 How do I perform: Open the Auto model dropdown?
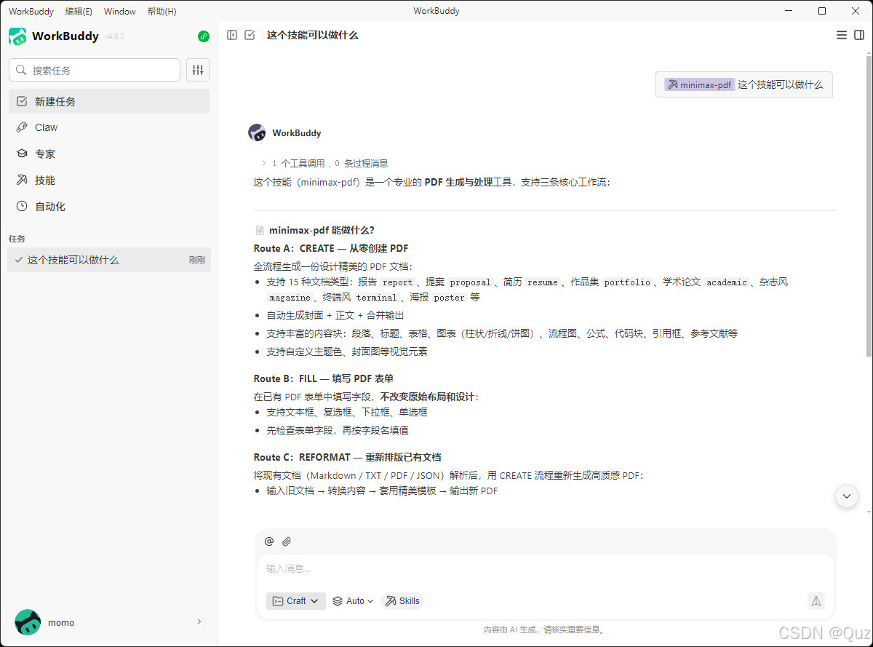tap(352, 600)
